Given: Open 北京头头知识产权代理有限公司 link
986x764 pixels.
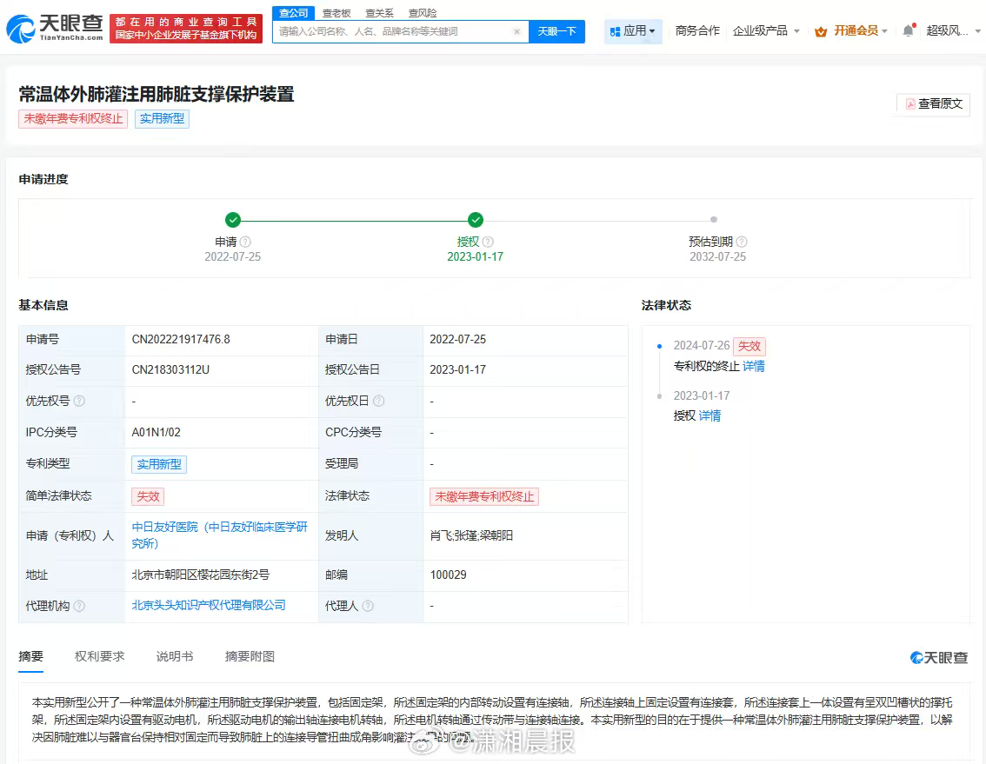Looking at the screenshot, I should [x=209, y=605].
